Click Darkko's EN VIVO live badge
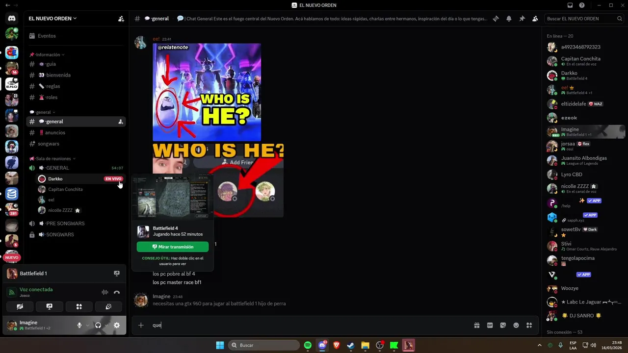628x353 pixels. (x=113, y=179)
